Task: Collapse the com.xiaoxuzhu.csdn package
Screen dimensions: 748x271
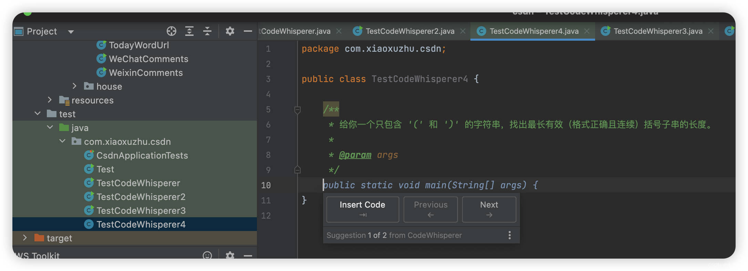Action: 62,141
